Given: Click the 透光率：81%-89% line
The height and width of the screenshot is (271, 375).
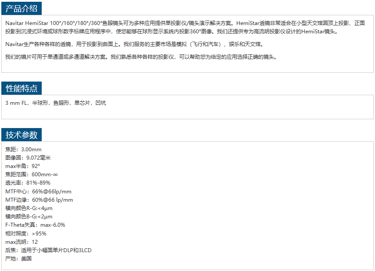Looking at the screenshot, I should point(28,183).
